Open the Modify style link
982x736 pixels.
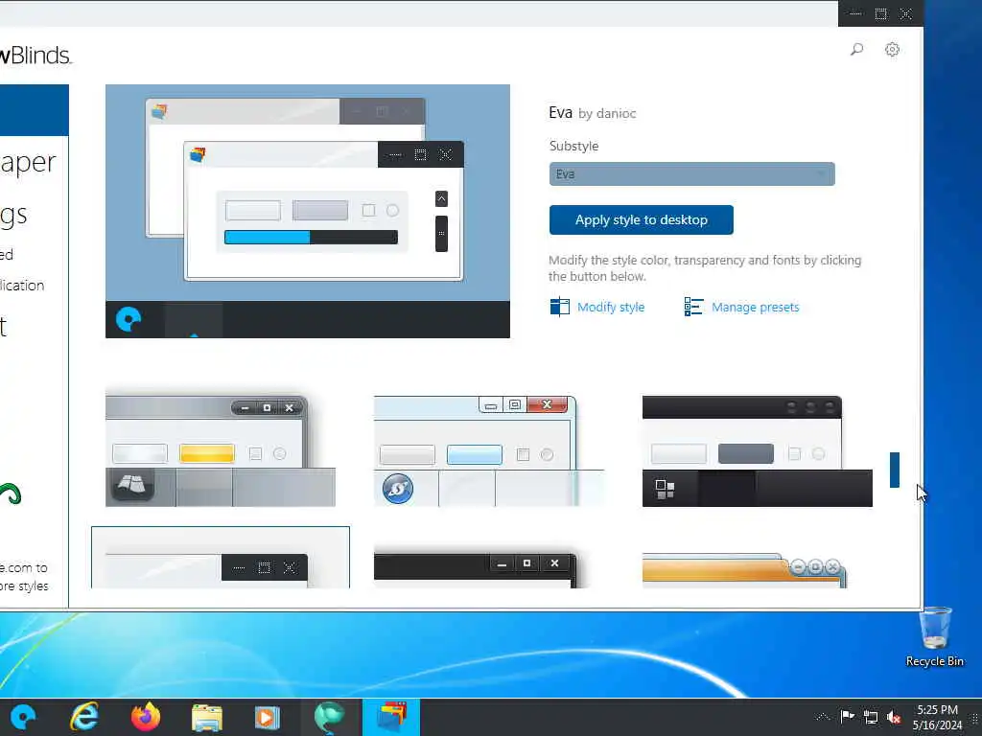point(611,308)
